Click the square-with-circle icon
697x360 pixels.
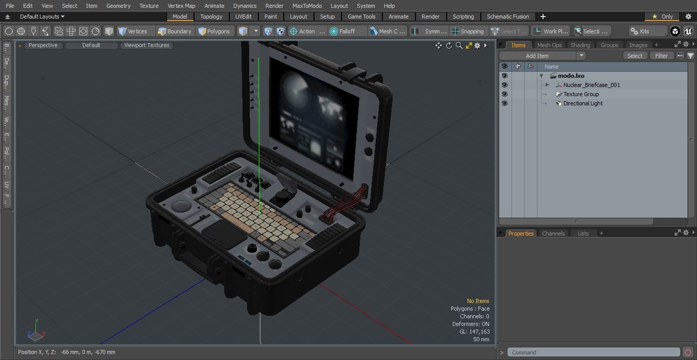[83, 31]
